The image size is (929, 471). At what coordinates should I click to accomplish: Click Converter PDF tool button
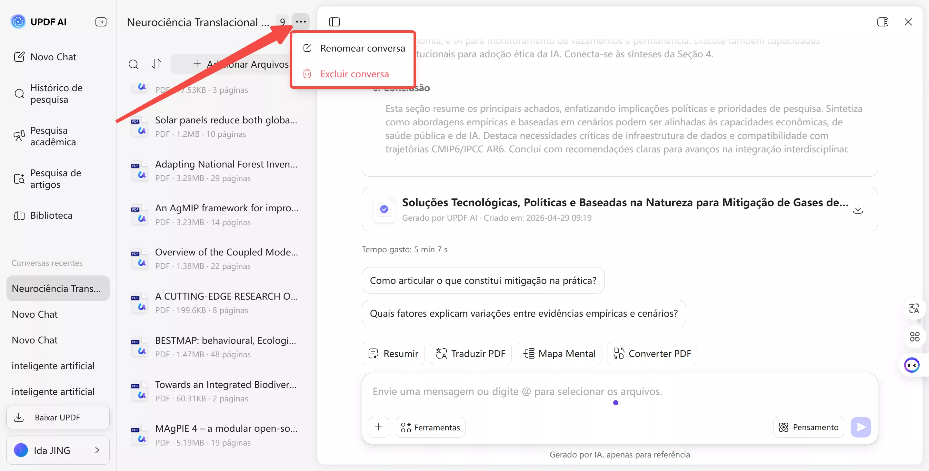[x=652, y=354]
